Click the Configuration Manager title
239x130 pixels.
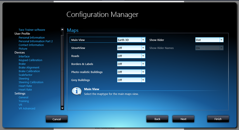pyautogui.click(x=103, y=15)
